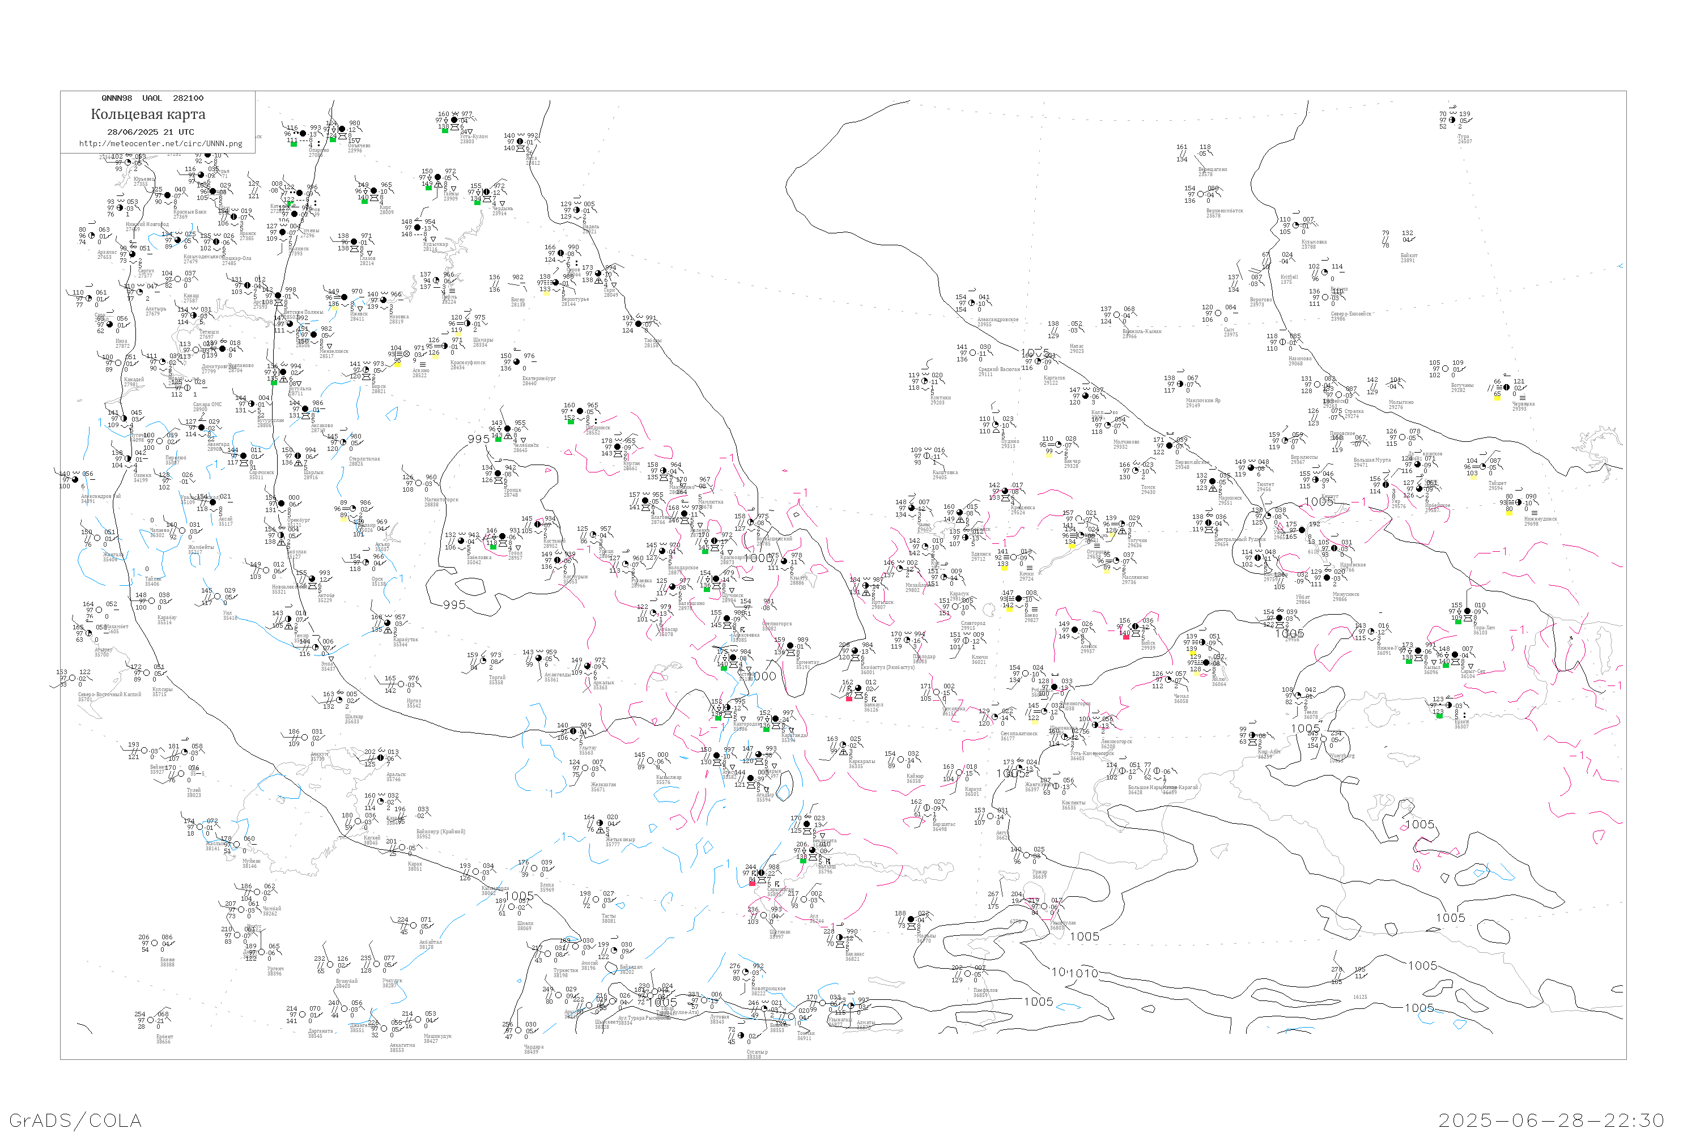Viewport: 1700px width, 1133px height.
Task: Click red square near Сарышаган station
Action: 752,883
